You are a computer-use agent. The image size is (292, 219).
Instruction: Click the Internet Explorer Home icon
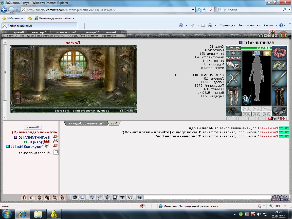click(x=181, y=25)
